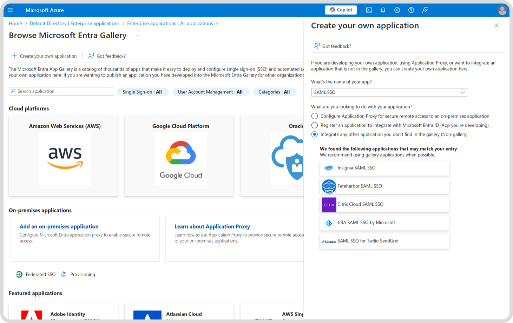Click the search magnifier icon

click(13, 91)
